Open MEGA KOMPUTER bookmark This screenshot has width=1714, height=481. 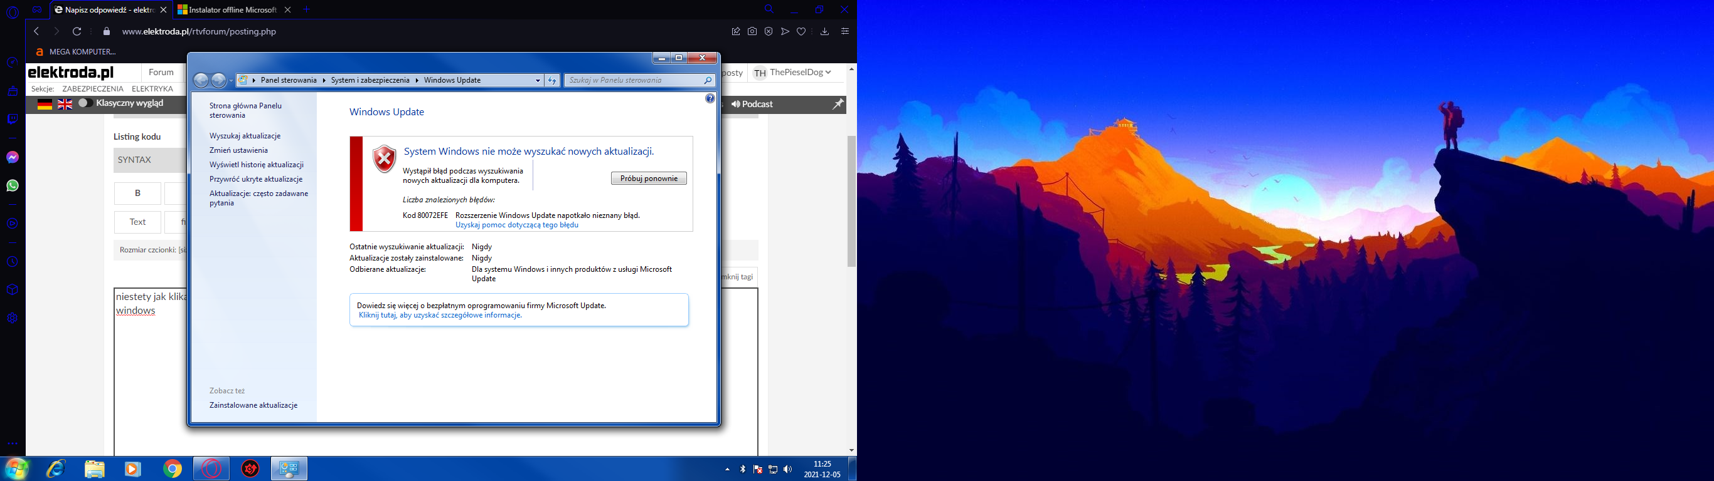[76, 52]
